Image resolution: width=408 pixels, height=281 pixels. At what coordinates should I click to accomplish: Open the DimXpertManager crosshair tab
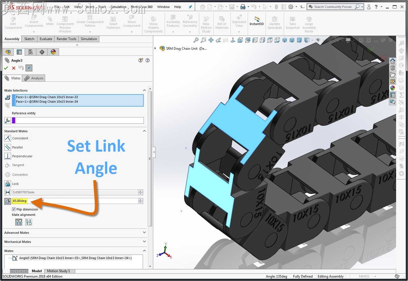click(x=42, y=52)
